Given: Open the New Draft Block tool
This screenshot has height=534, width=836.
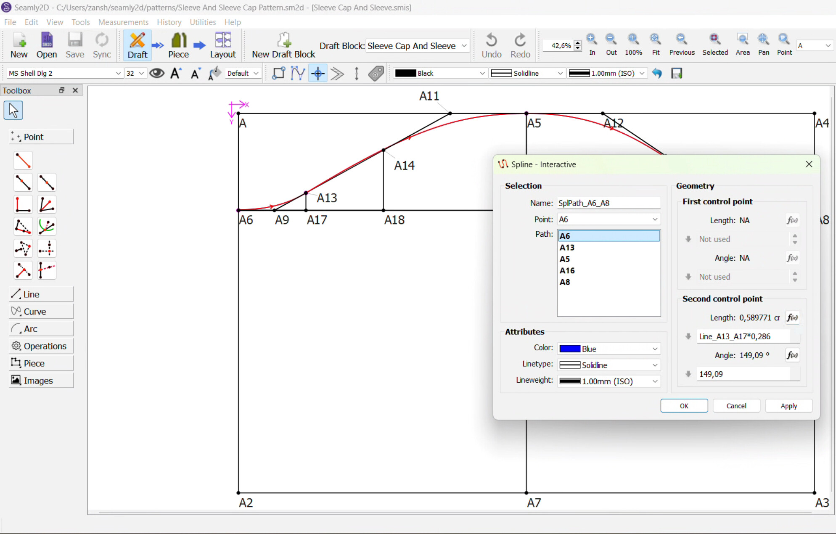Looking at the screenshot, I should (283, 45).
